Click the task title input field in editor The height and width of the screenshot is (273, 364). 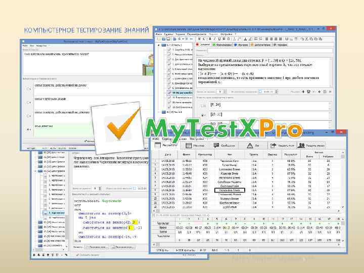point(270,50)
